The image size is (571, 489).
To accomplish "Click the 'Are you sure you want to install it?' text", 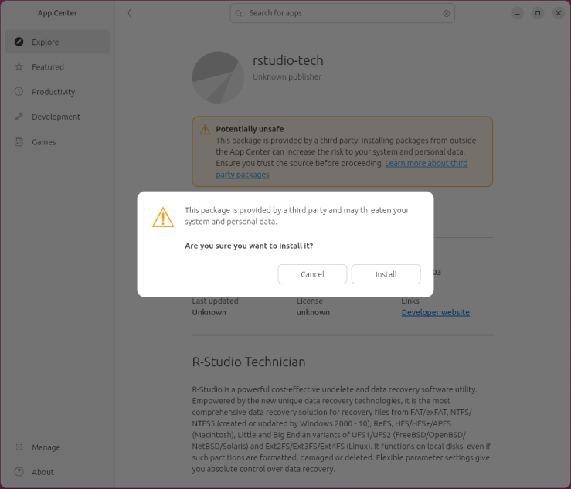I will click(249, 246).
